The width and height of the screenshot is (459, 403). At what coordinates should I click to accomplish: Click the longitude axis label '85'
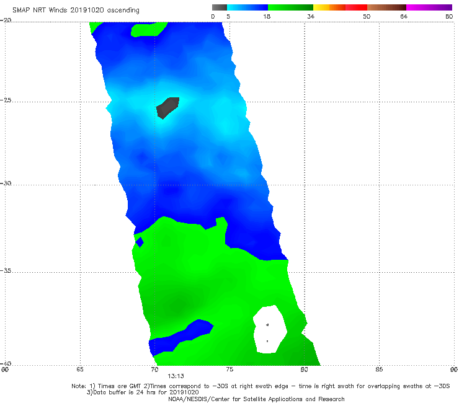[379, 370]
